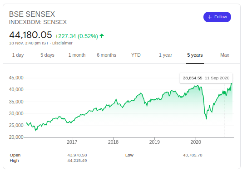The height and width of the screenshot is (171, 242).
Task: Click the 44,180.05 index value
Action: [x=30, y=35]
